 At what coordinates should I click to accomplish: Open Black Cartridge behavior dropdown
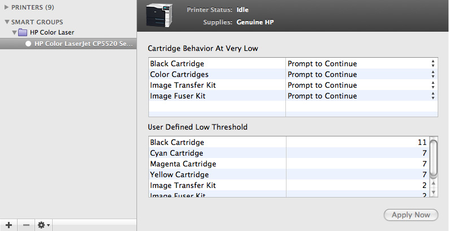point(433,64)
